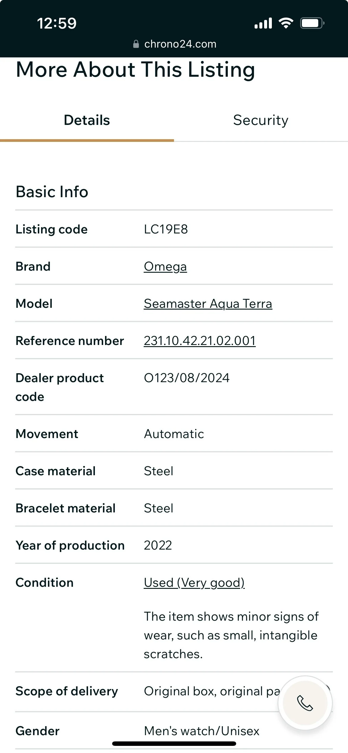Open the Omega brand link

(x=165, y=266)
